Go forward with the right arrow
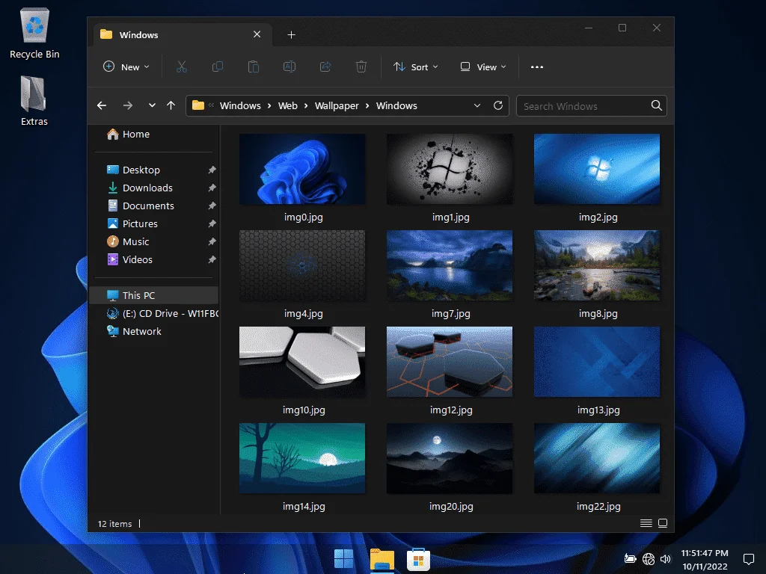The width and height of the screenshot is (766, 574). 127,105
